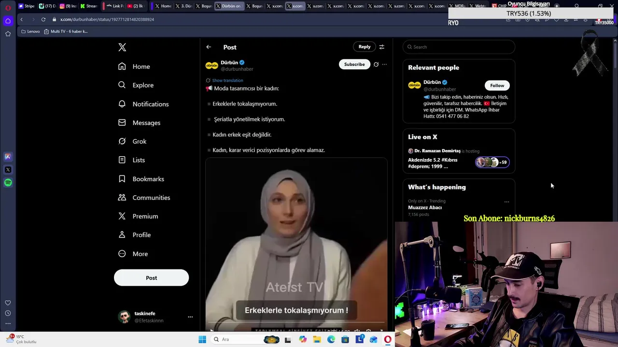Image resolution: width=618 pixels, height=347 pixels.
Task: Open Premium in X navigation
Action: tap(138, 216)
